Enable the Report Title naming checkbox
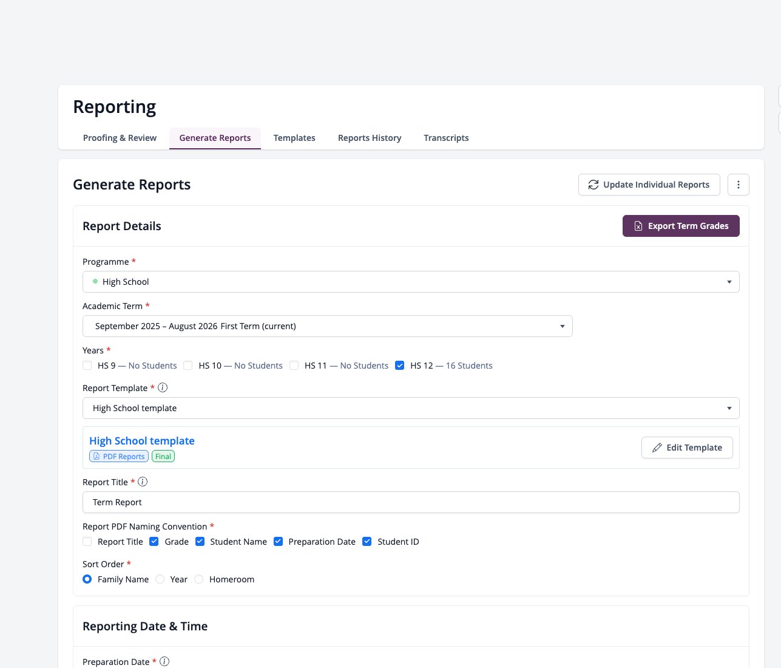The height and width of the screenshot is (668, 781). 87,541
